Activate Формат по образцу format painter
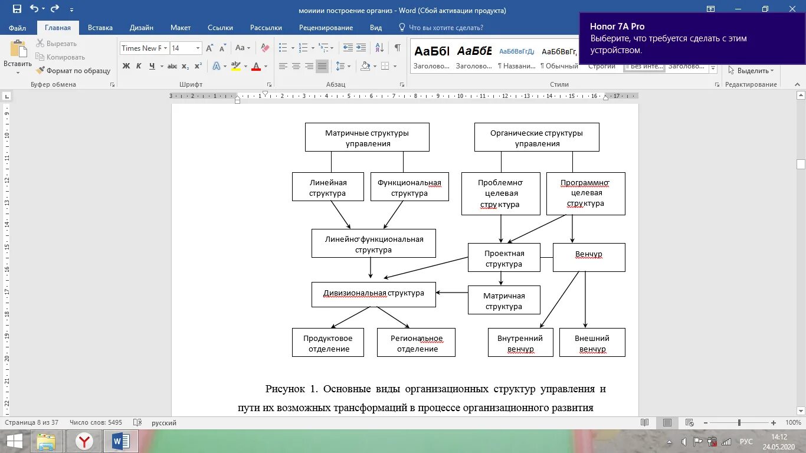Image resolution: width=806 pixels, height=453 pixels. tap(73, 71)
